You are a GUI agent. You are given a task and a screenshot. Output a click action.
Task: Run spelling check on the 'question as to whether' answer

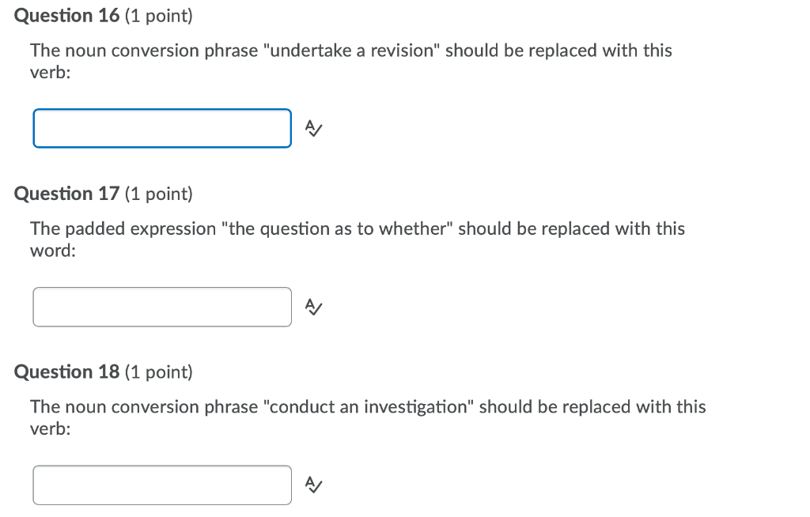coord(312,307)
